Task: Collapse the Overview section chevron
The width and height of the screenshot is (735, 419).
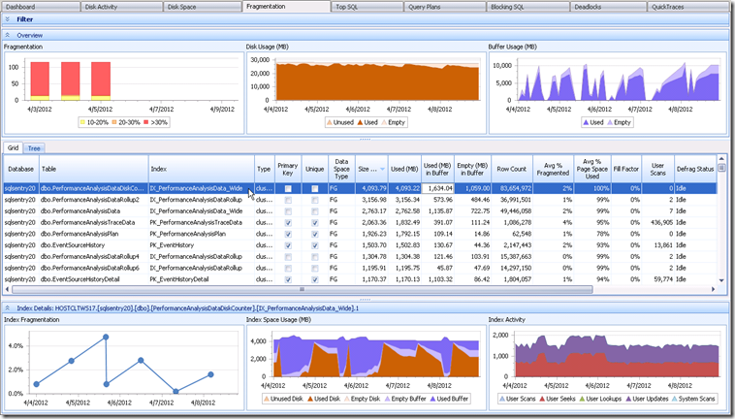Action: [x=8, y=35]
